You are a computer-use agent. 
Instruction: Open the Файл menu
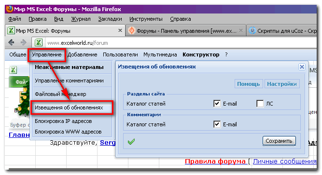click(14, 19)
